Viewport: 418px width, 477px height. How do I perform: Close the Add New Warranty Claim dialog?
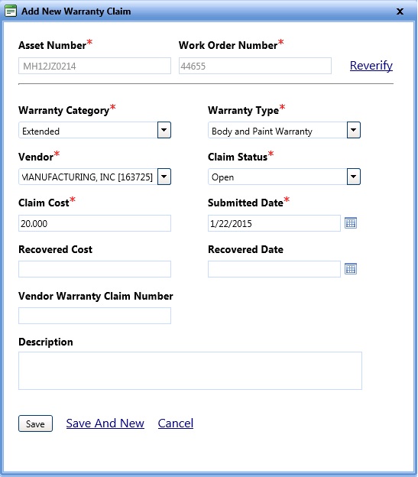pyautogui.click(x=400, y=11)
